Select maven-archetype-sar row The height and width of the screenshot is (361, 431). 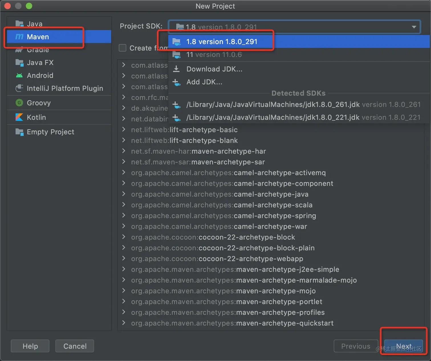tap(271, 162)
